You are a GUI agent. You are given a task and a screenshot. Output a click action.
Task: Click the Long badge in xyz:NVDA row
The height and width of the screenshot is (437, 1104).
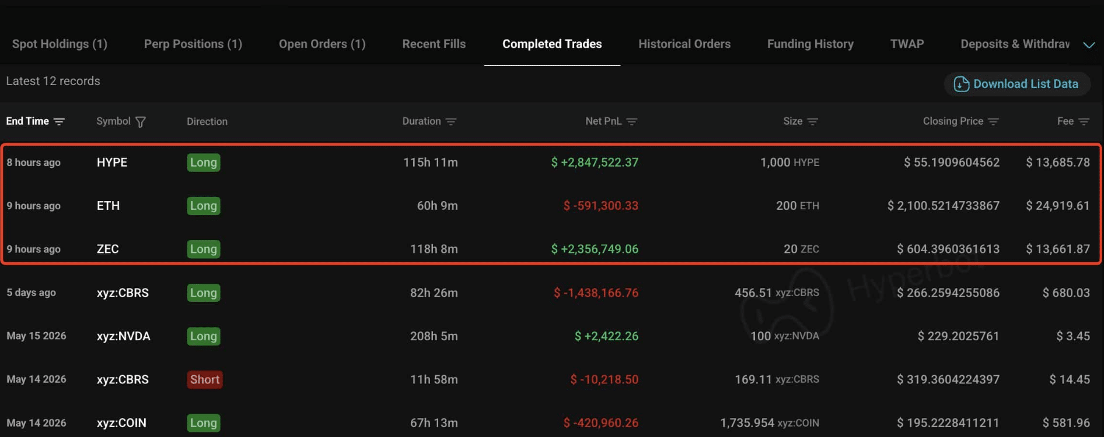point(204,336)
